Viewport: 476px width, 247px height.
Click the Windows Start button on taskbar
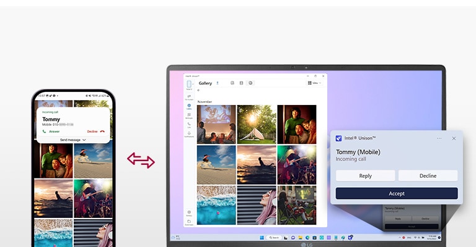(x=261, y=237)
